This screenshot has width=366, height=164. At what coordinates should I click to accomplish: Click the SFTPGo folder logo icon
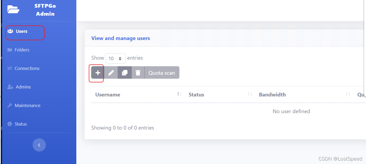tap(13, 10)
